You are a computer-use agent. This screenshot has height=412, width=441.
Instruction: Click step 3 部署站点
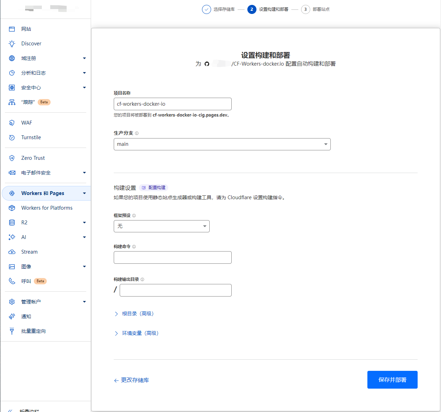coord(315,9)
